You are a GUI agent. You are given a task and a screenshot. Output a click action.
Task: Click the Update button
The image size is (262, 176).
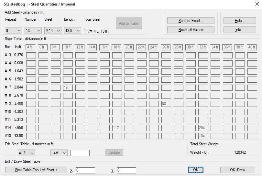tap(114, 152)
